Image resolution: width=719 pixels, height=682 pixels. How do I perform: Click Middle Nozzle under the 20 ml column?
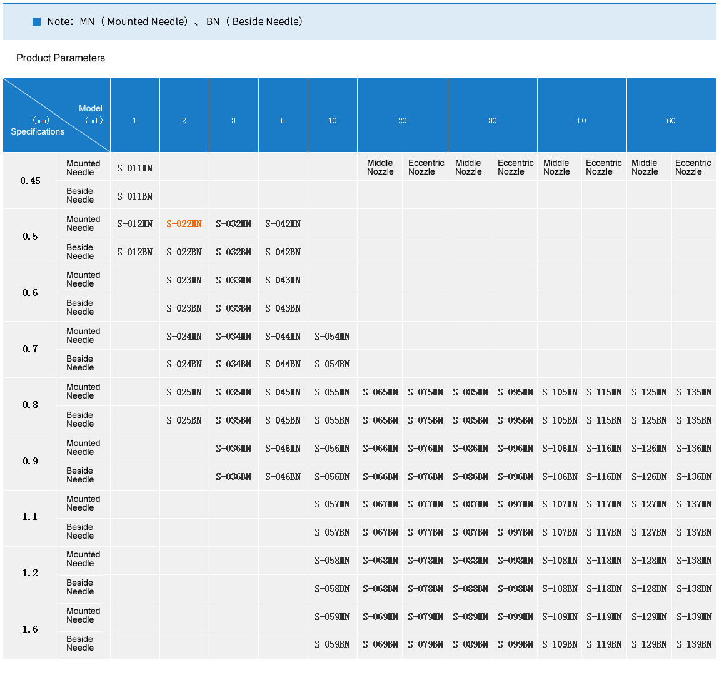(x=380, y=167)
